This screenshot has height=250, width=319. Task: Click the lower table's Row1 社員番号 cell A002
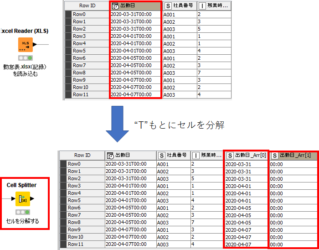point(173,172)
